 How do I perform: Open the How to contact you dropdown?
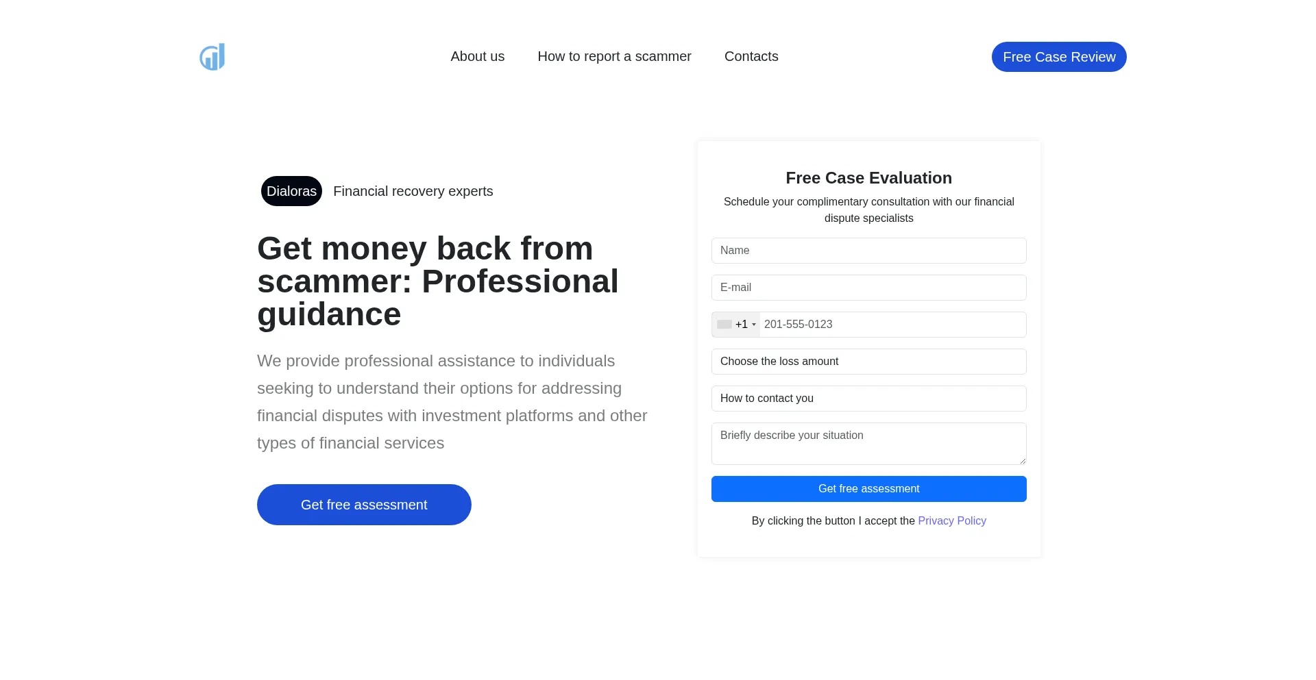point(868,399)
